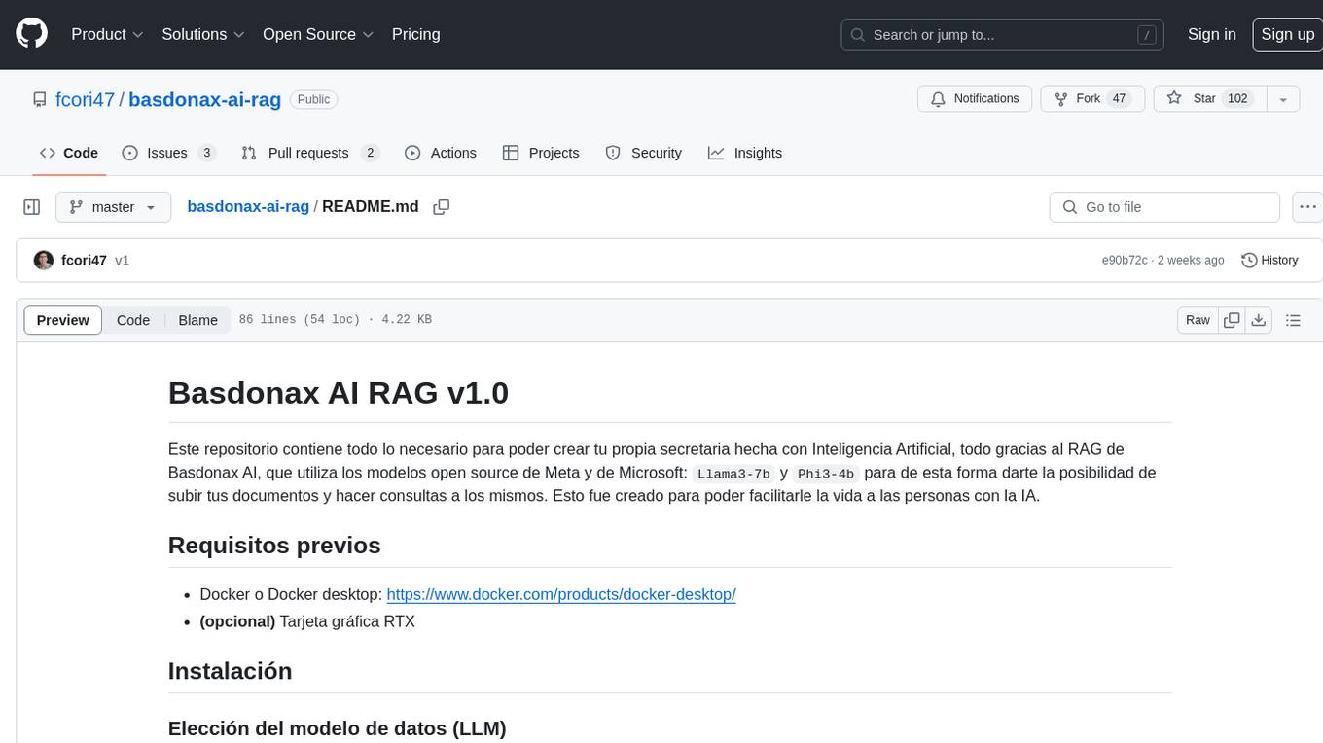The height and width of the screenshot is (743, 1323).
Task: Click the basdonax-ai-rag breadcrumb link
Action: coord(248,207)
